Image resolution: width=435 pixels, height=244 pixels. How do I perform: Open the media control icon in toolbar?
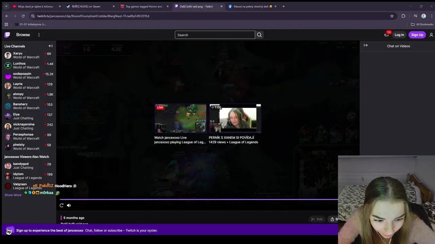(415, 16)
